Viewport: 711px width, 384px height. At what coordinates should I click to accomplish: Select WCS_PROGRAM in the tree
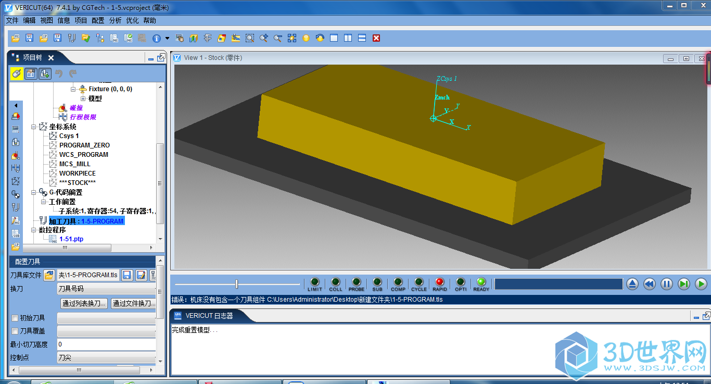coord(84,155)
